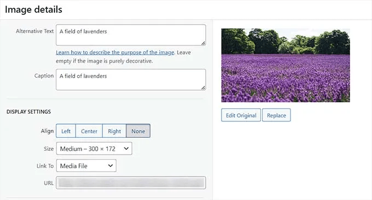Set alignment to Left
Screen dimensions: 372x200
[x=66, y=131]
